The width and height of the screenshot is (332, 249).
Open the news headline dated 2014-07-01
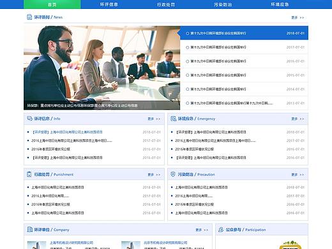[244, 89]
